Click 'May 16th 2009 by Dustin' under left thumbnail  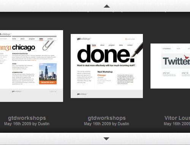click(x=27, y=124)
